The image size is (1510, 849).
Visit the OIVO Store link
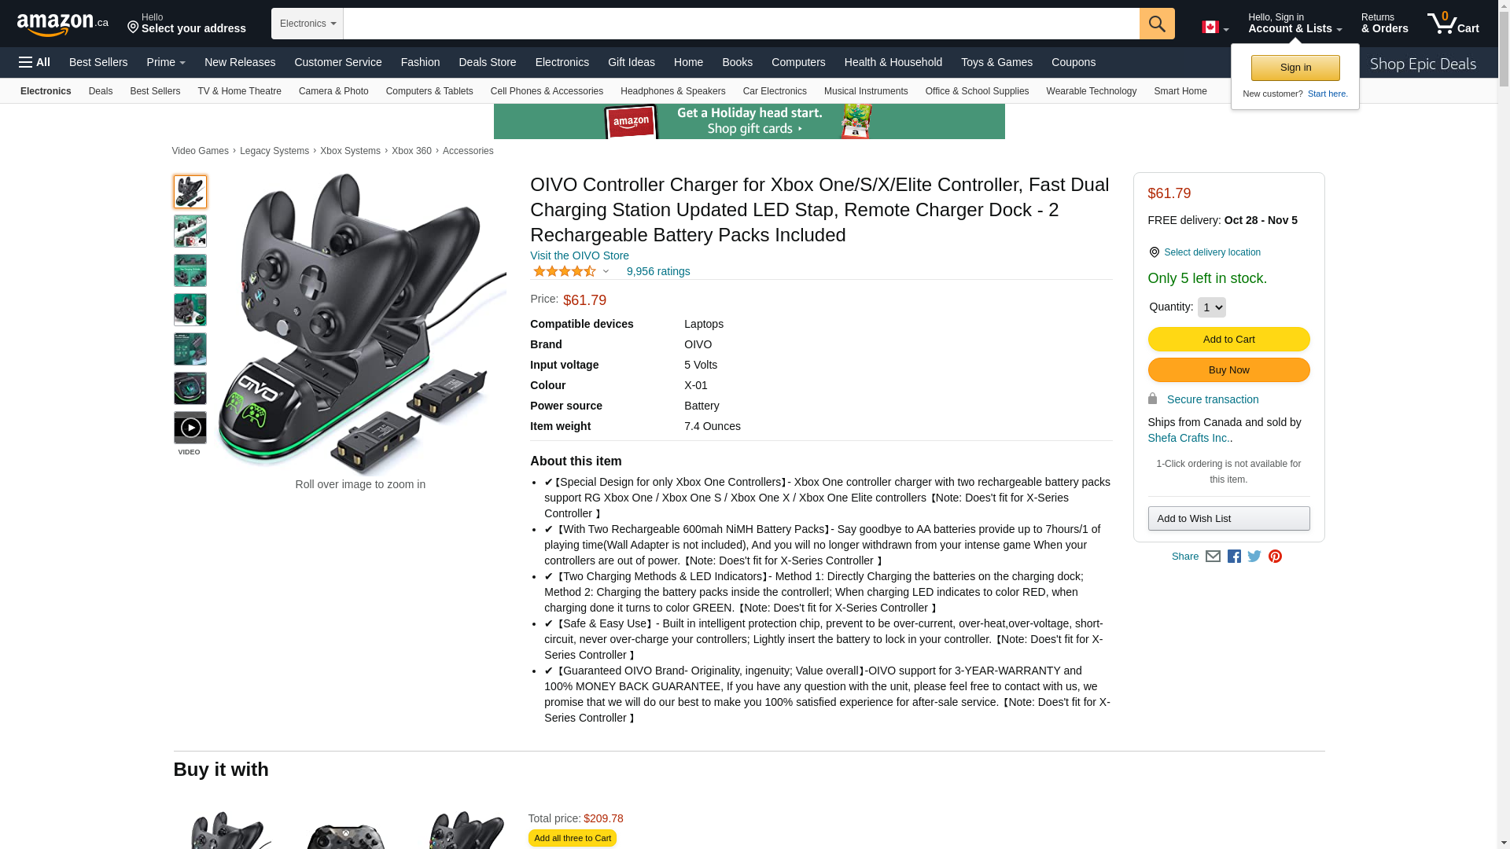pos(580,255)
